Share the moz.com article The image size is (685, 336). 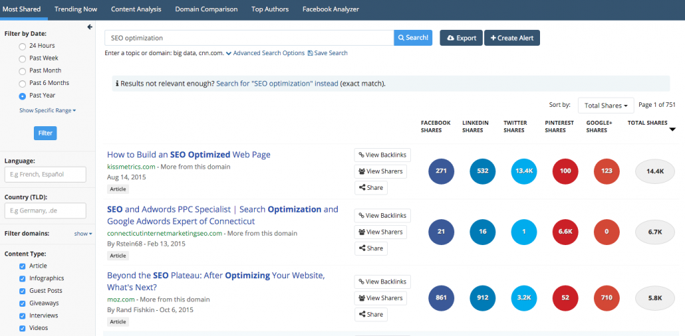click(x=371, y=314)
